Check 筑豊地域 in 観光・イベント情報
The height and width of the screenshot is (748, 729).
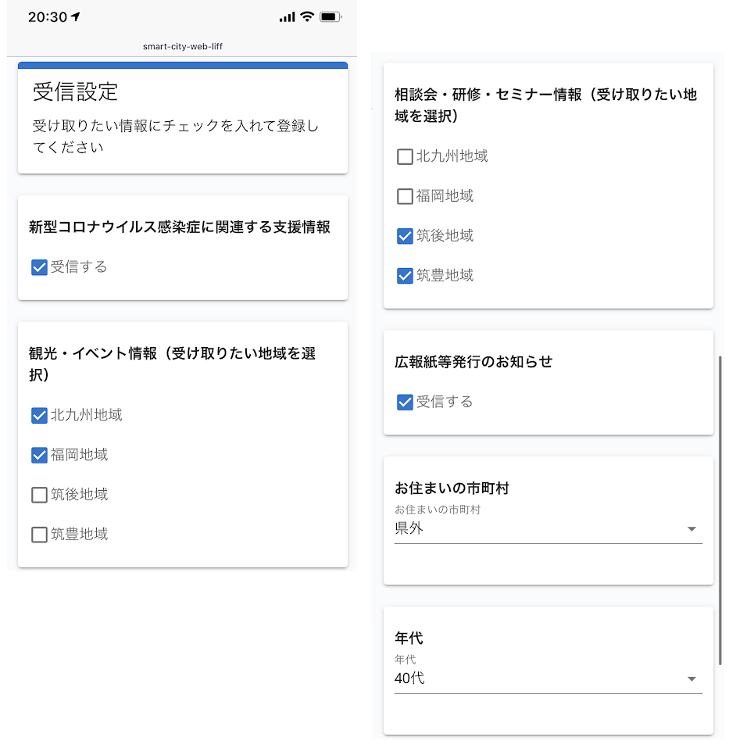(x=39, y=535)
